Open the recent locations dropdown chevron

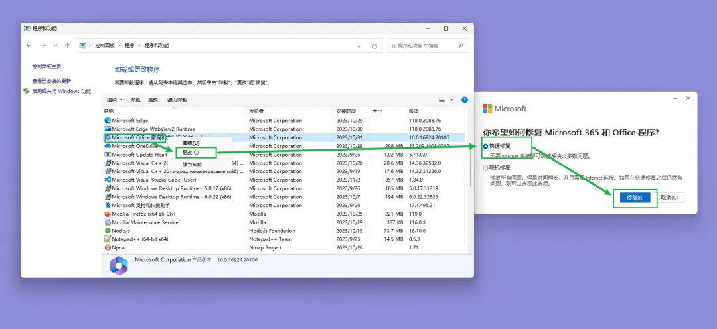coord(55,46)
